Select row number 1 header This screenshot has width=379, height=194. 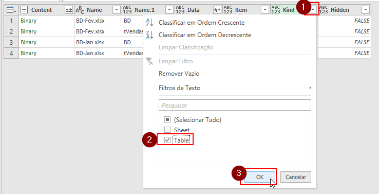(11, 21)
